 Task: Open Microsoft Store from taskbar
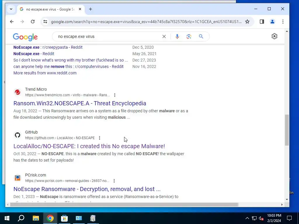[x=64, y=218]
